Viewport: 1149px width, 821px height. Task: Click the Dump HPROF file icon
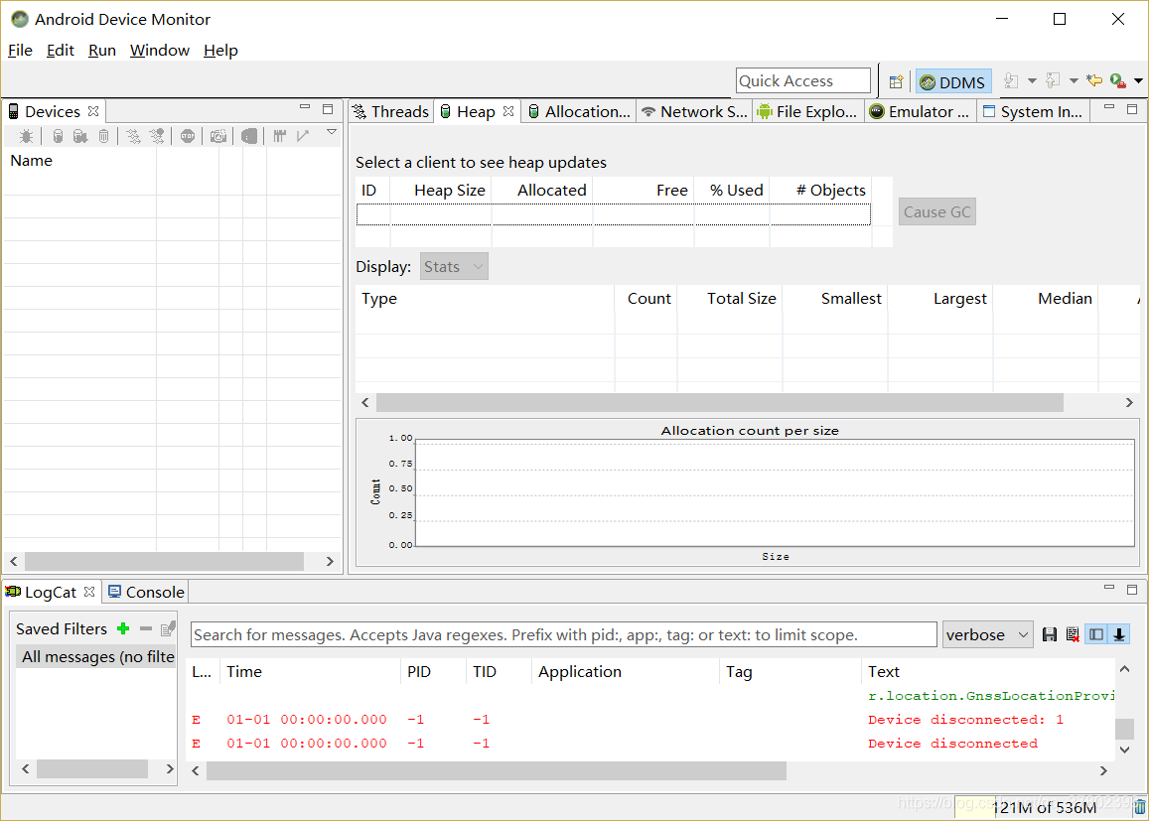point(80,136)
